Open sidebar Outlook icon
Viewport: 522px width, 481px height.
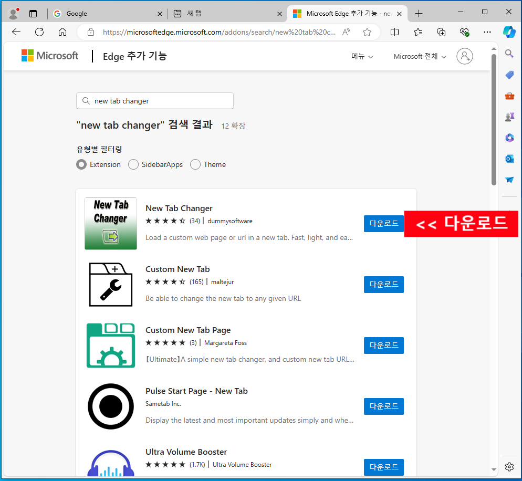pyautogui.click(x=509, y=159)
